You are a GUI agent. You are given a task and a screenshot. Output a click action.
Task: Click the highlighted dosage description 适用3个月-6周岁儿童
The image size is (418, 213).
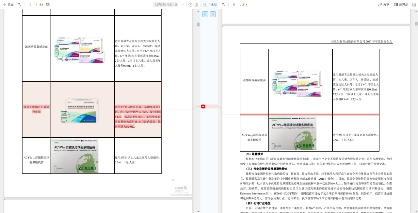tap(137, 117)
